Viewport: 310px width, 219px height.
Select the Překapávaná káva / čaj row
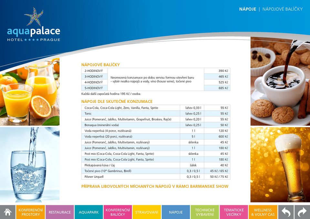tap(156, 165)
